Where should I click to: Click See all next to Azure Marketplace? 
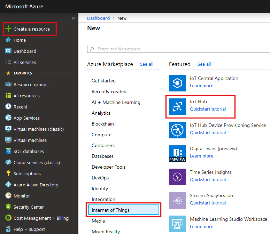[x=146, y=64]
